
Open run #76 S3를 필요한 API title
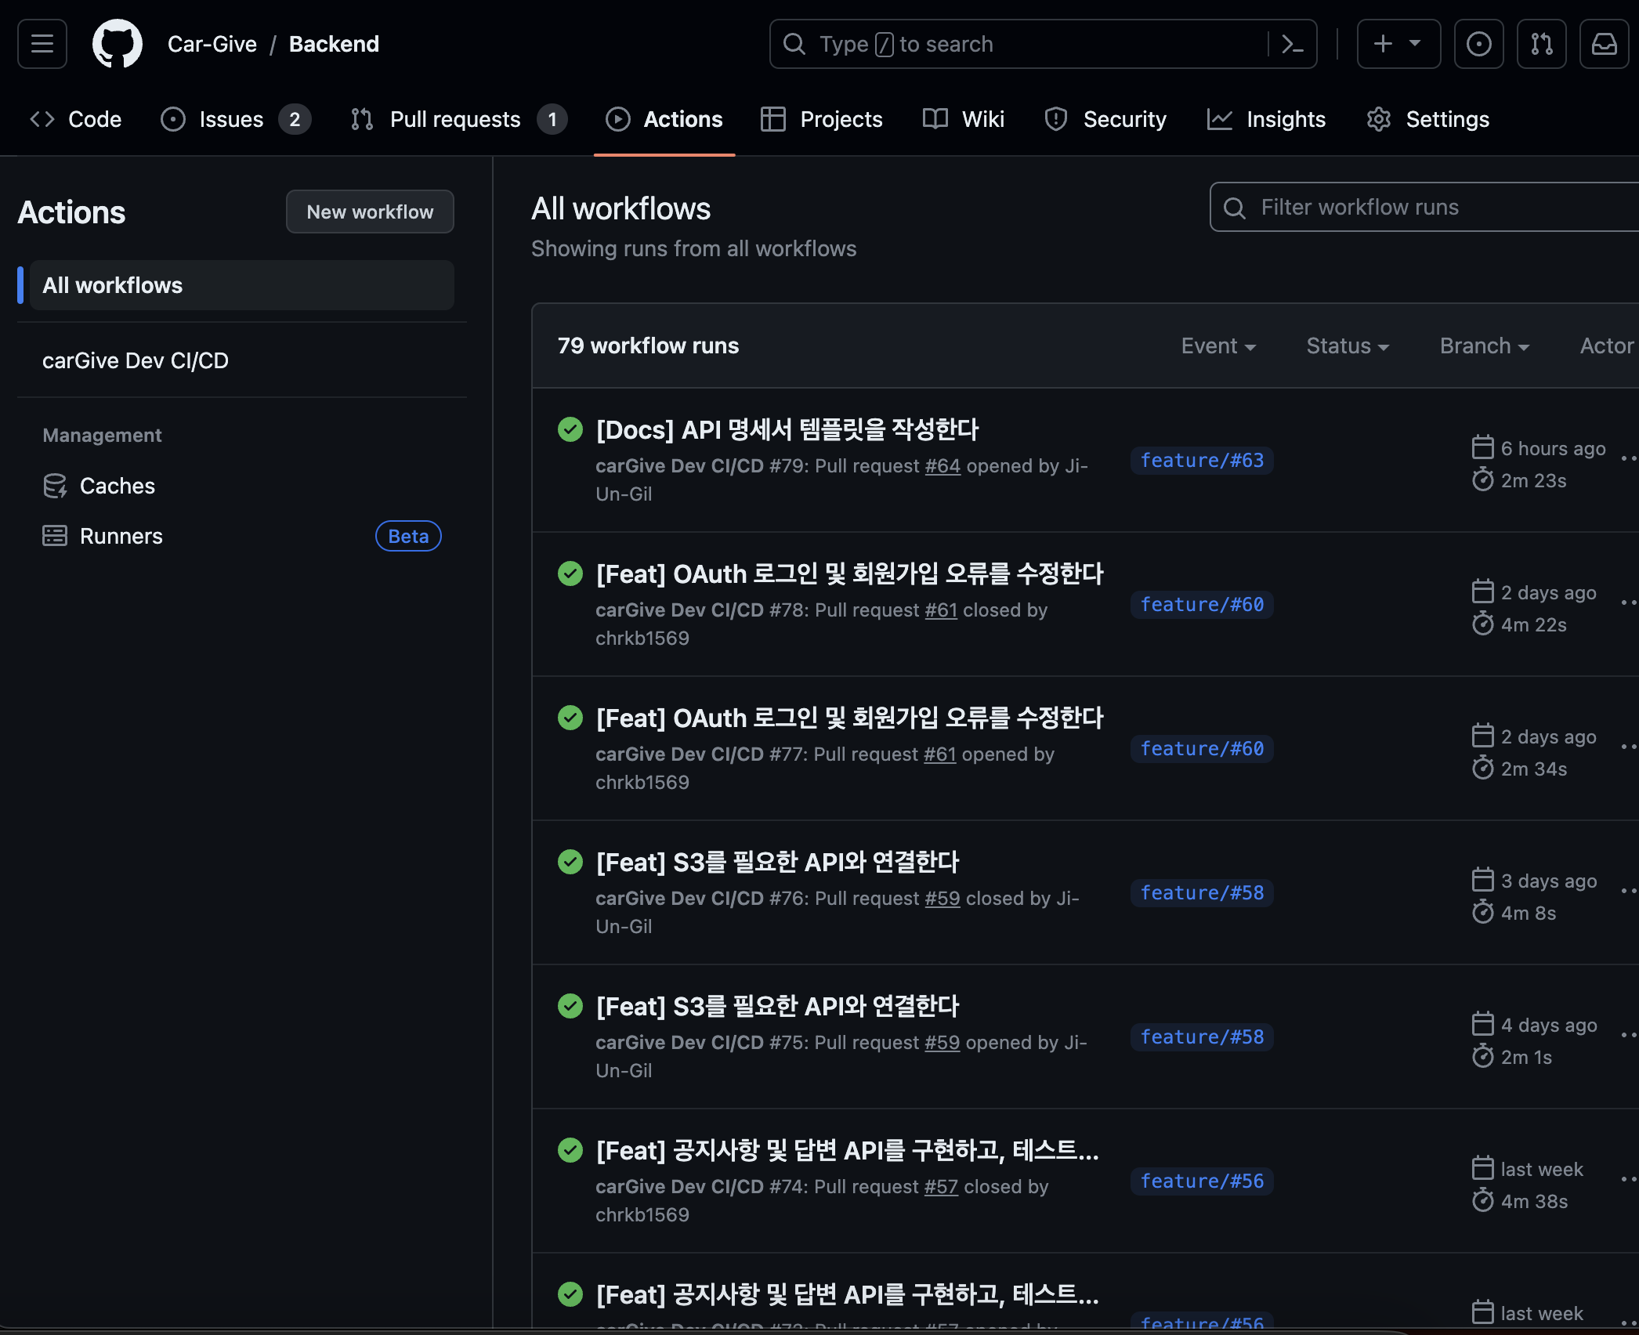[x=777, y=862]
